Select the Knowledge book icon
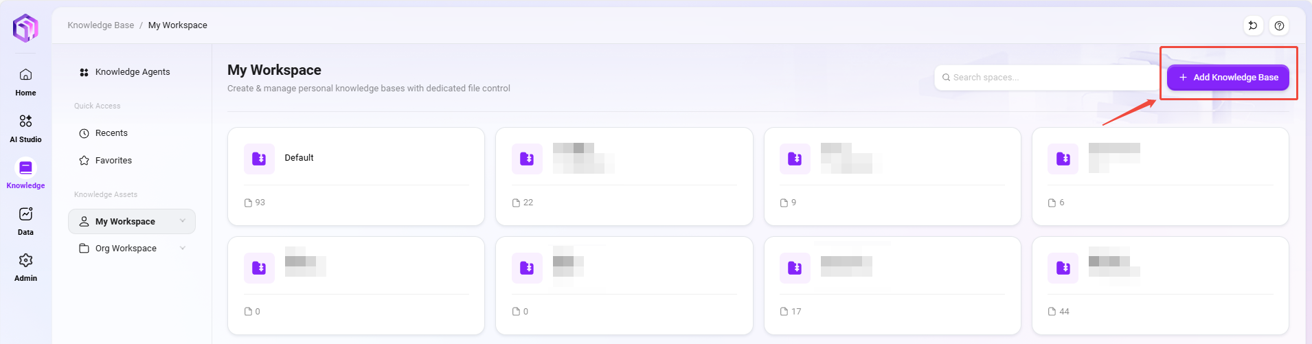1312x344 pixels. (x=25, y=168)
